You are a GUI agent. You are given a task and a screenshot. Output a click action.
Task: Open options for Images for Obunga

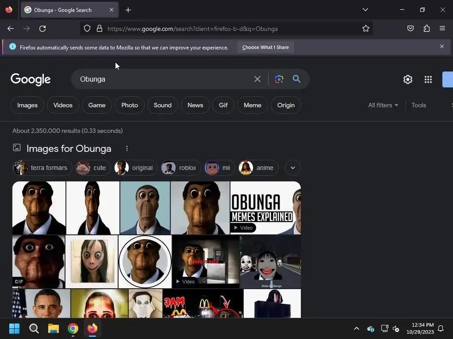click(127, 148)
